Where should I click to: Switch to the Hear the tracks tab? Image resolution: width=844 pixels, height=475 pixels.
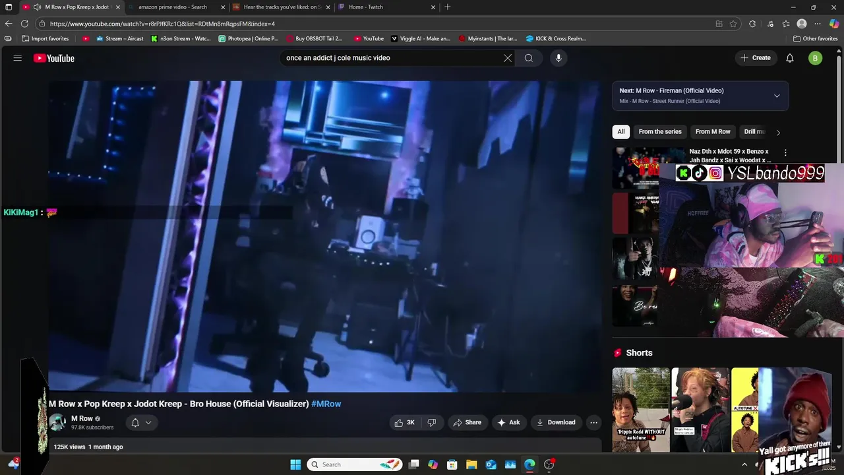pos(282,7)
